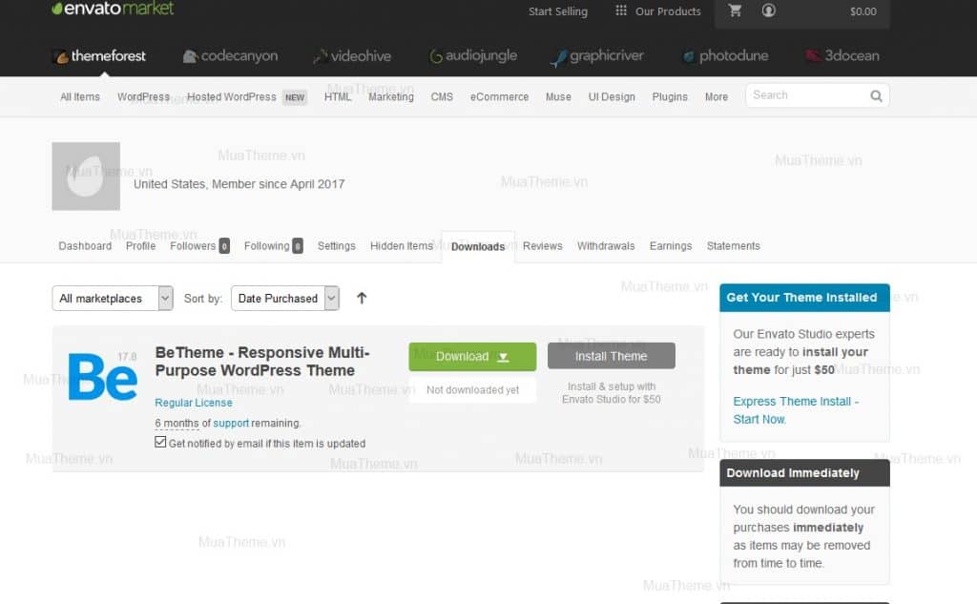Click the Install Theme button
Screen dimensions: 977x604
pos(611,357)
